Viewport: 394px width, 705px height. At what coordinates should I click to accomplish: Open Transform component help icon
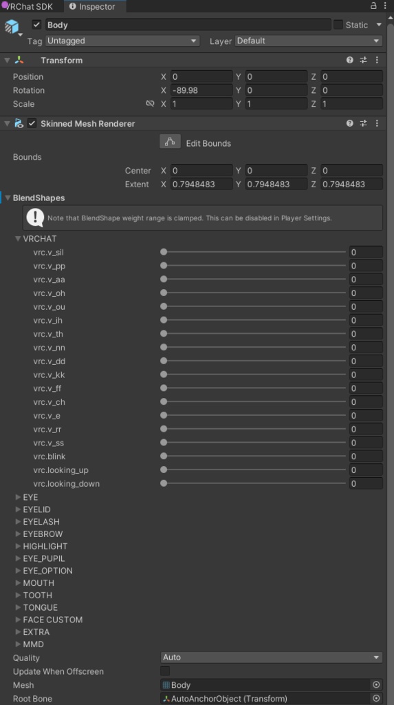point(349,60)
